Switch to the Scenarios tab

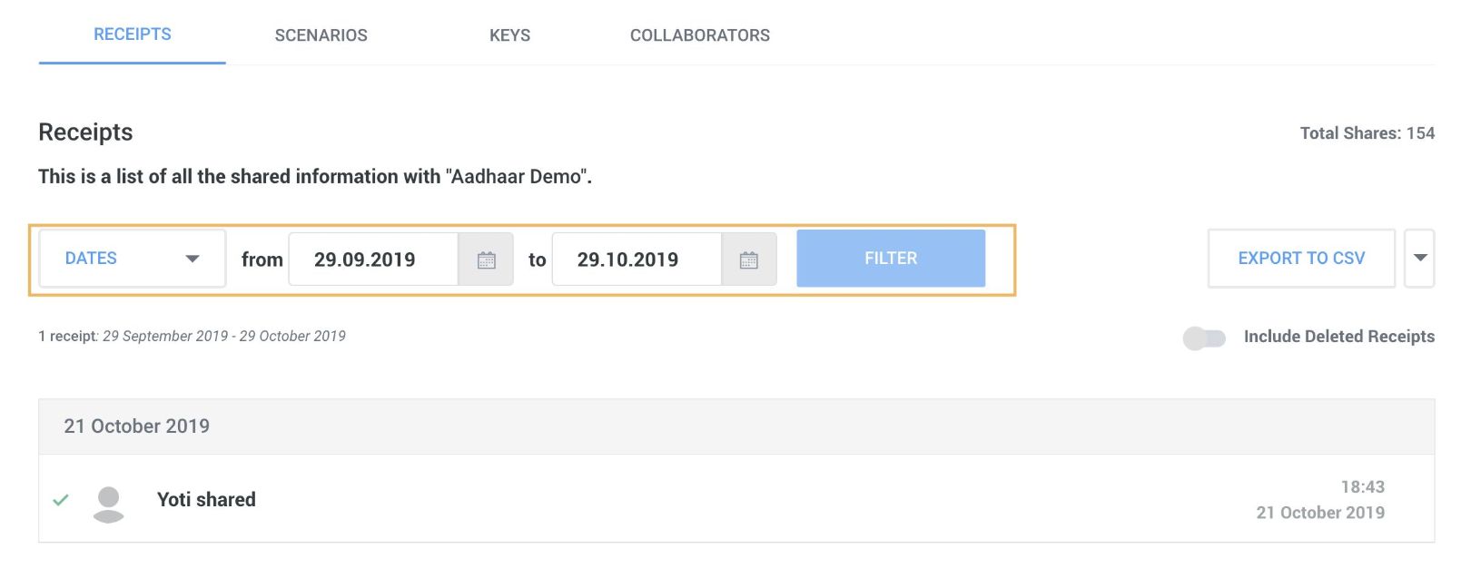pos(321,35)
